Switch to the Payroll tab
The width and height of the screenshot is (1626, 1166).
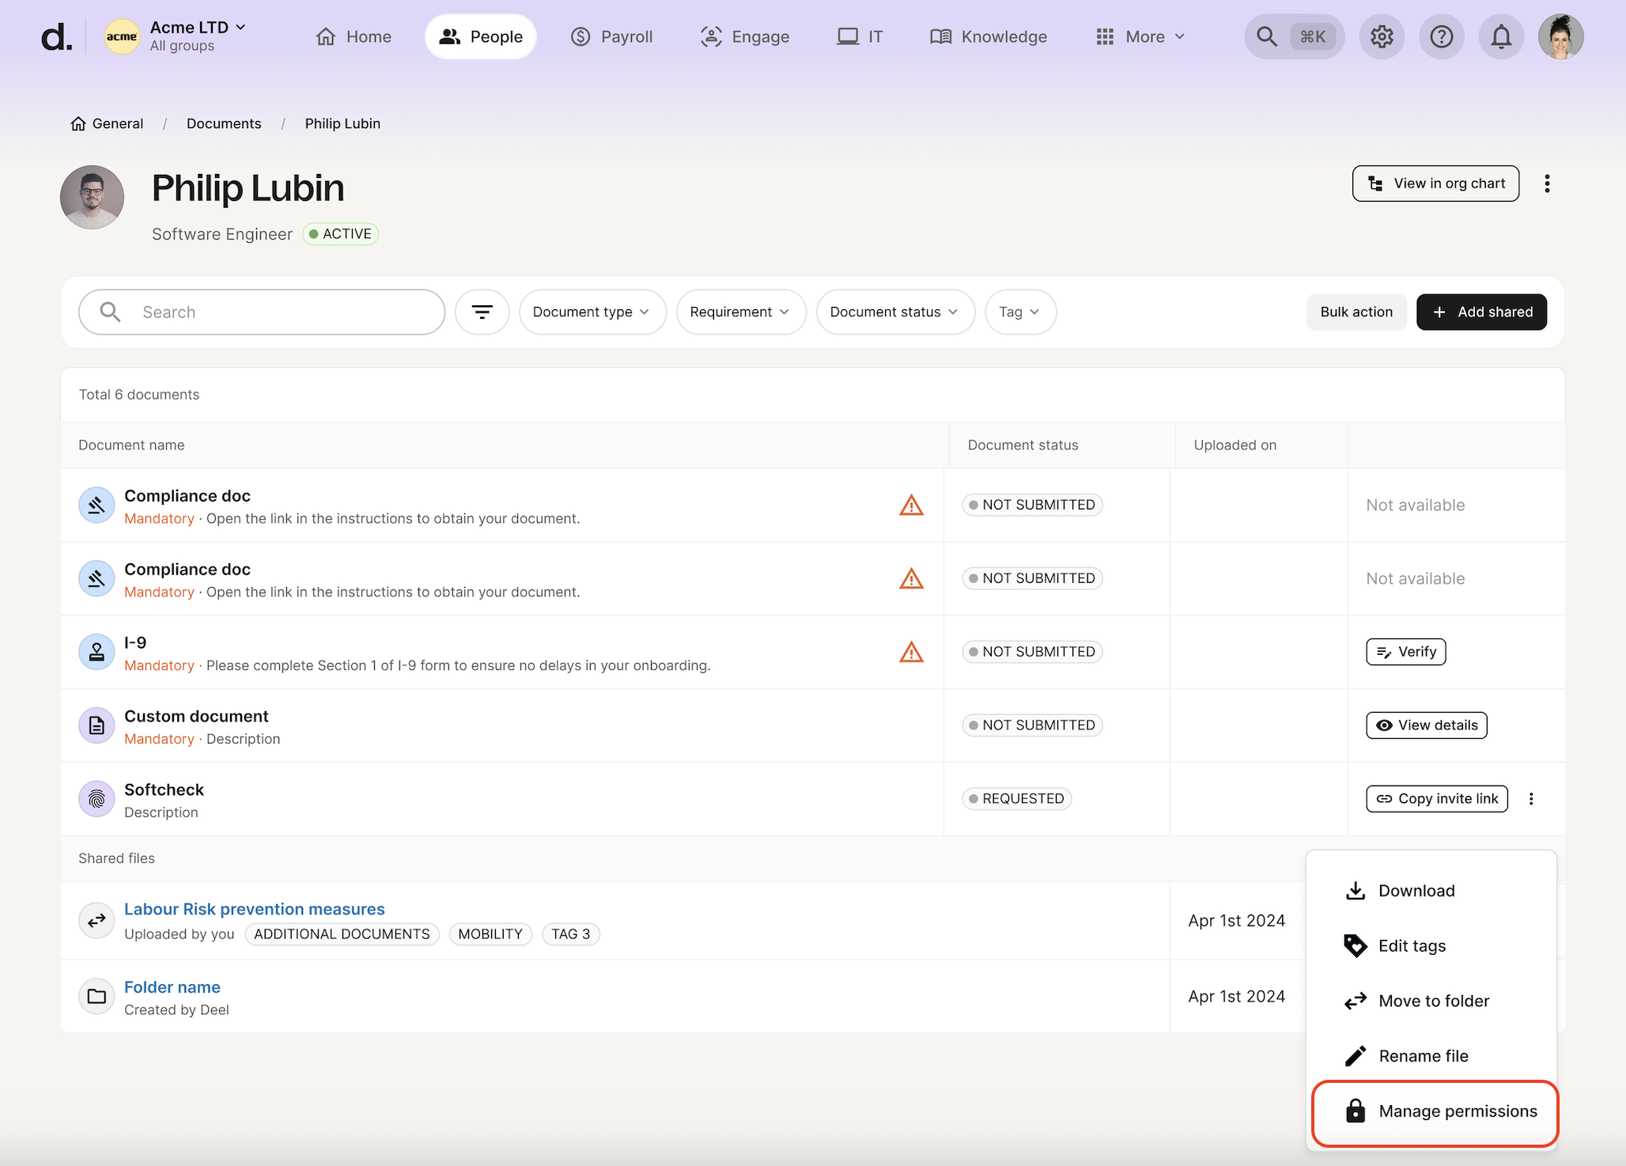[612, 36]
